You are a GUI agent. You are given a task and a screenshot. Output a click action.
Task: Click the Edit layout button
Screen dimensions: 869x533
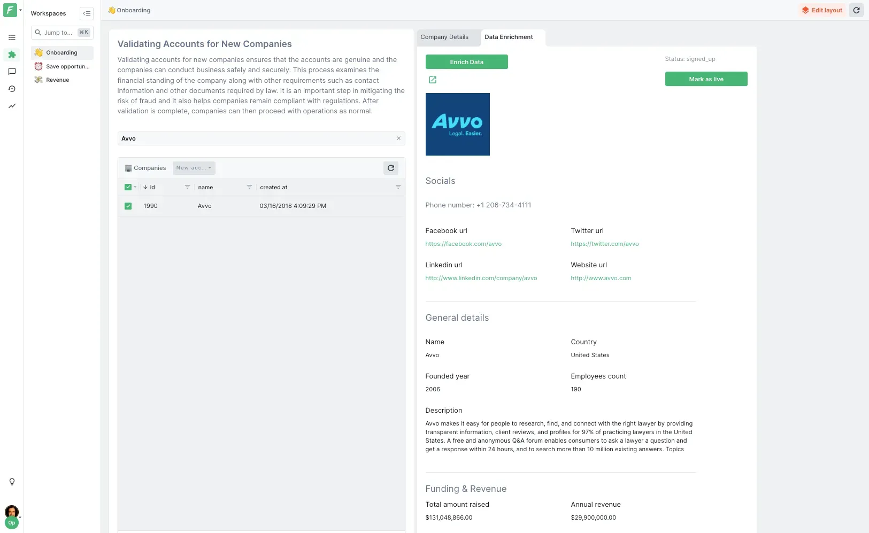(822, 10)
